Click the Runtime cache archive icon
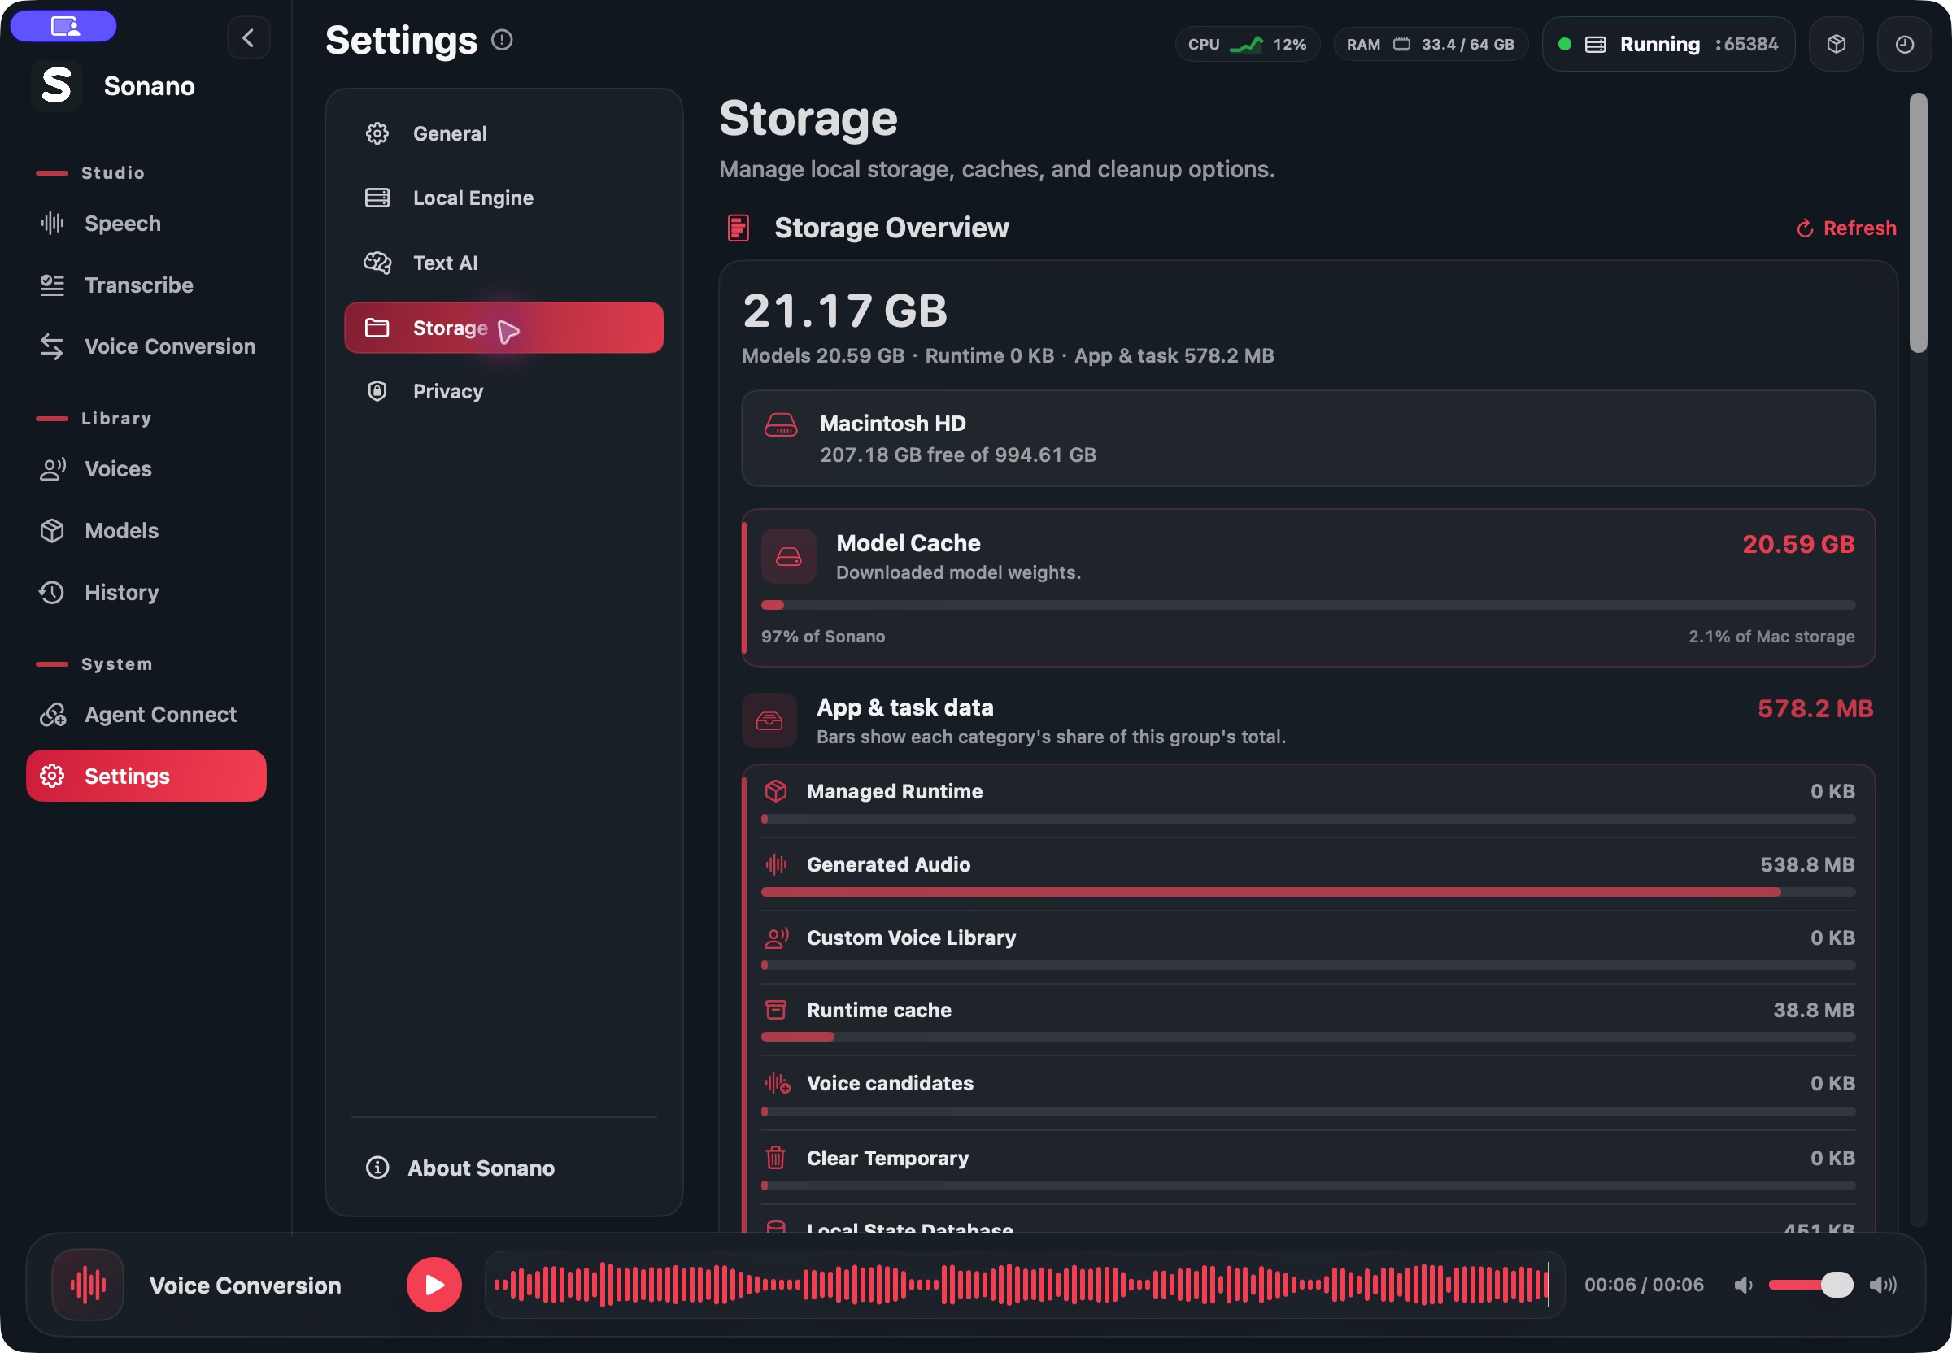1952x1353 pixels. coord(776,1010)
